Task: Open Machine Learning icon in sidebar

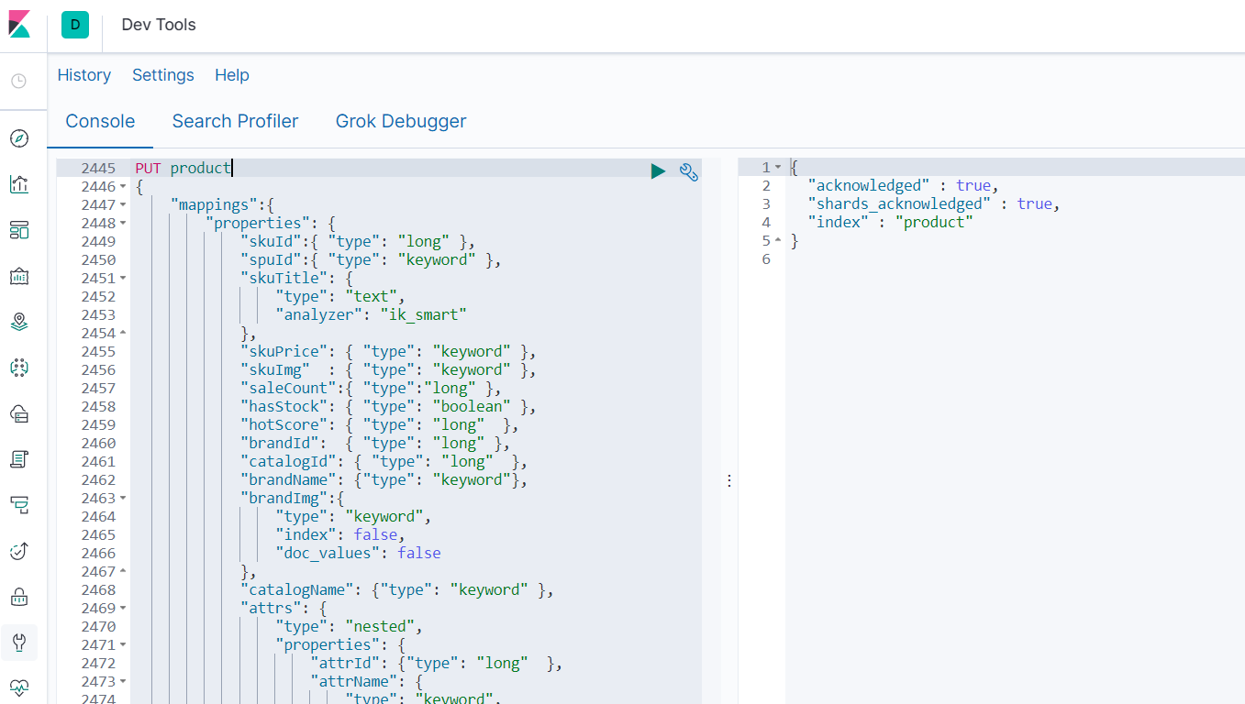Action: (19, 368)
